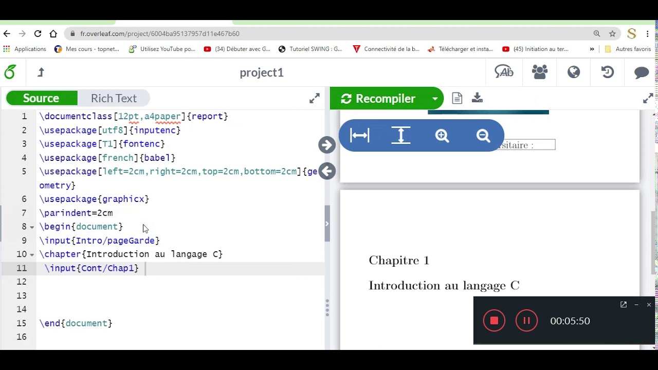658x370 pixels.
Task: Sync PDF location to source arrow
Action: tap(327, 171)
